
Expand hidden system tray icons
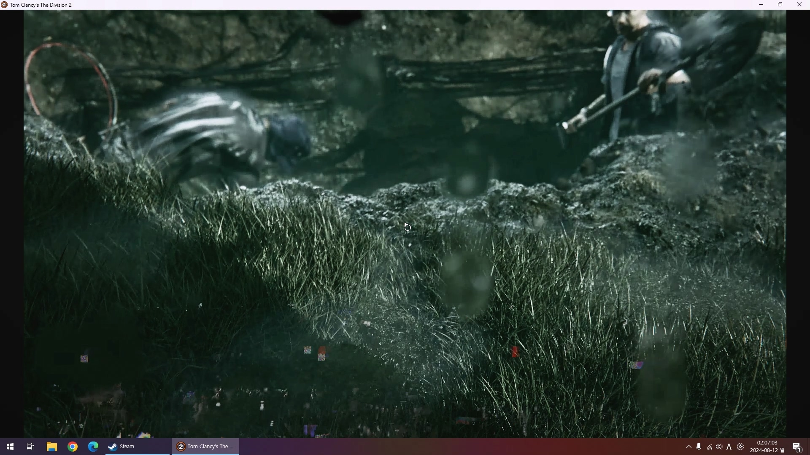(x=689, y=447)
